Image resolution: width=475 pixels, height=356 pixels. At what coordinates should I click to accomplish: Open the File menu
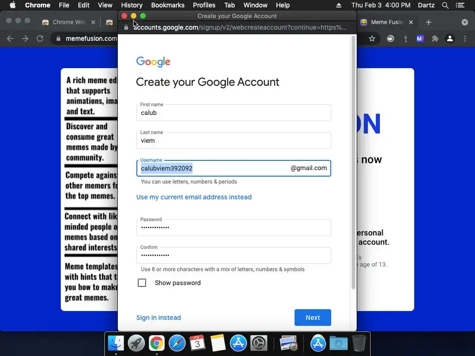tap(64, 5)
